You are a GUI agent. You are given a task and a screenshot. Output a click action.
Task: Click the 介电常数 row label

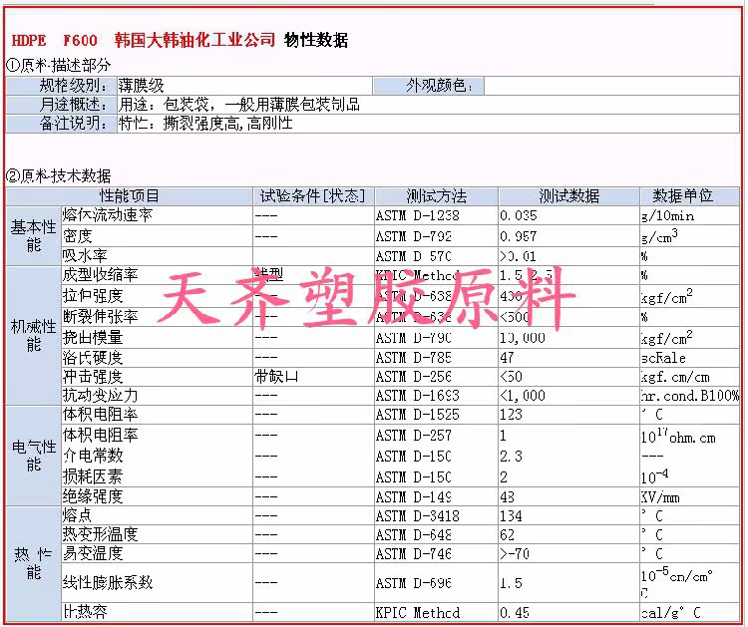[x=93, y=456]
